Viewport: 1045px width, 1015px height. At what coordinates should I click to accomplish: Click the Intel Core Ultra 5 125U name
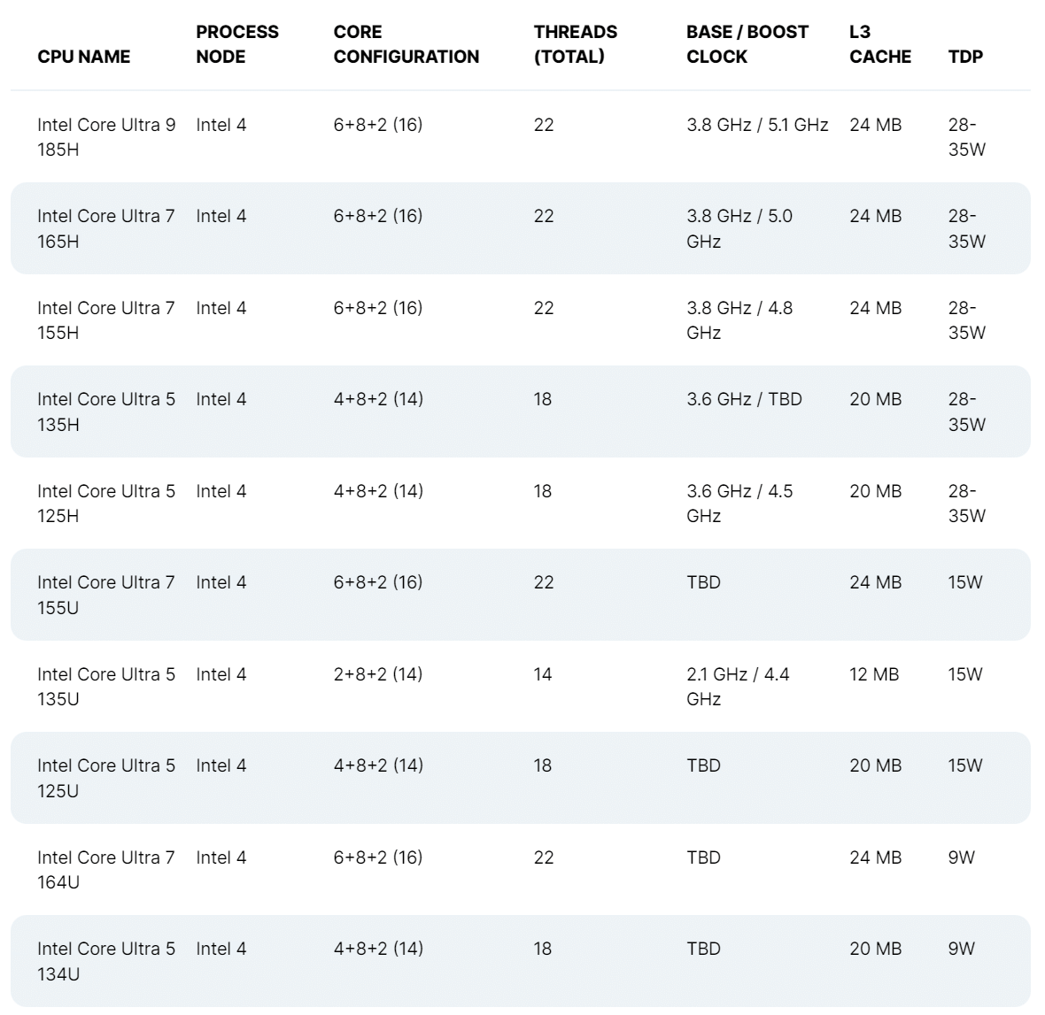[x=106, y=778]
